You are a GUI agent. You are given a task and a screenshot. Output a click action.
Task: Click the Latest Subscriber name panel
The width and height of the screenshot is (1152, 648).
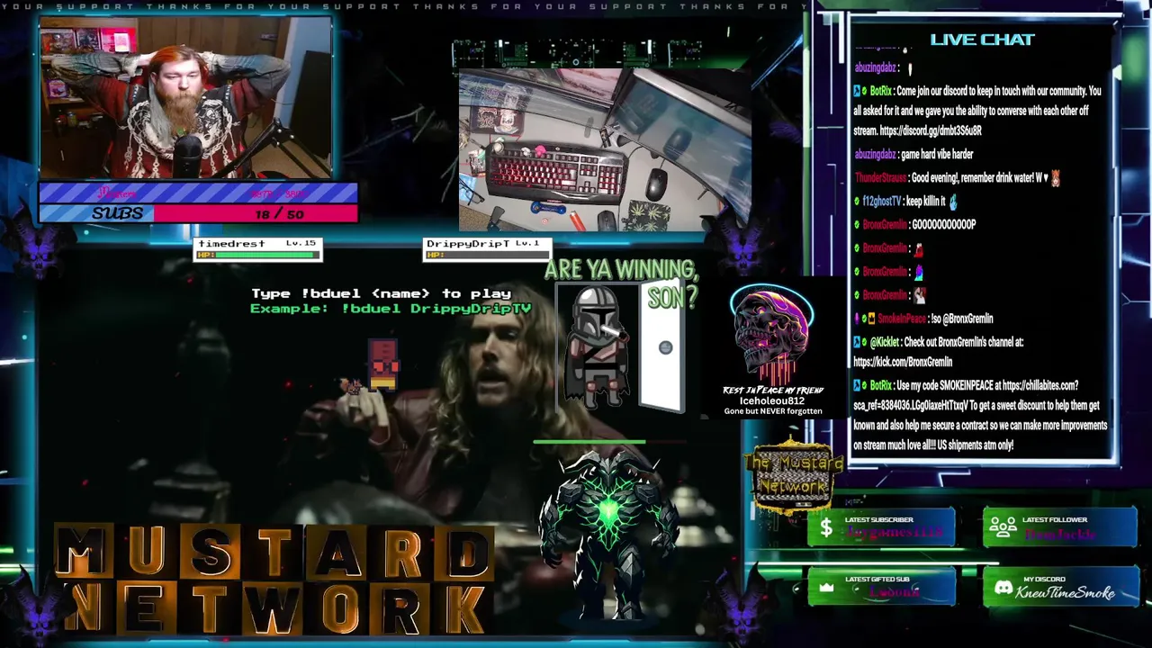882,527
